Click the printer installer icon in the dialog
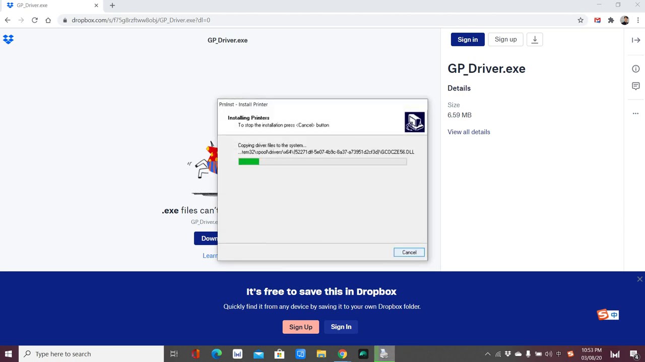This screenshot has height=362, width=645. click(415, 122)
